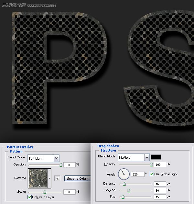
Task: Open the Drop Shadow Blend Mode dropdown
Action: coord(134,157)
